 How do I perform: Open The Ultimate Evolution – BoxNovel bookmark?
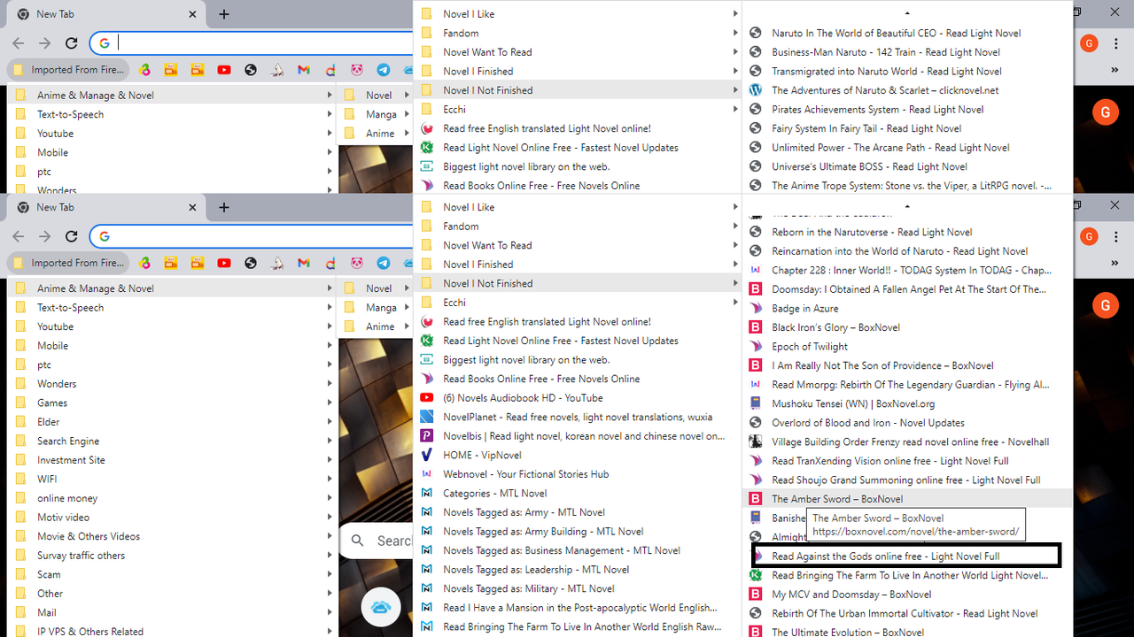[907, 632]
